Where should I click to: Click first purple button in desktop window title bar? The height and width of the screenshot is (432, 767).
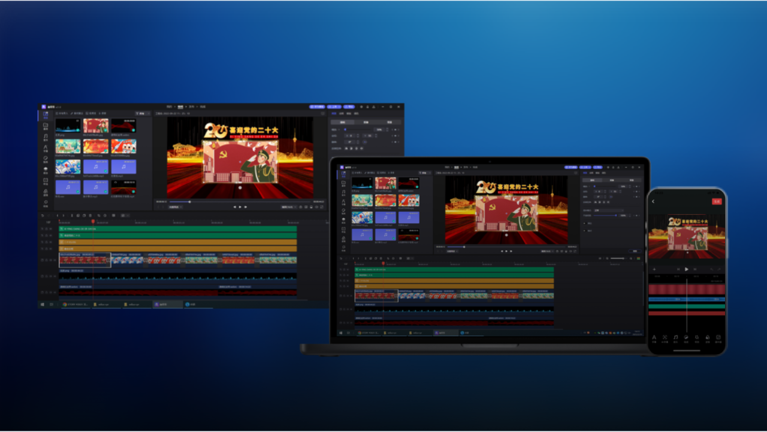click(317, 107)
